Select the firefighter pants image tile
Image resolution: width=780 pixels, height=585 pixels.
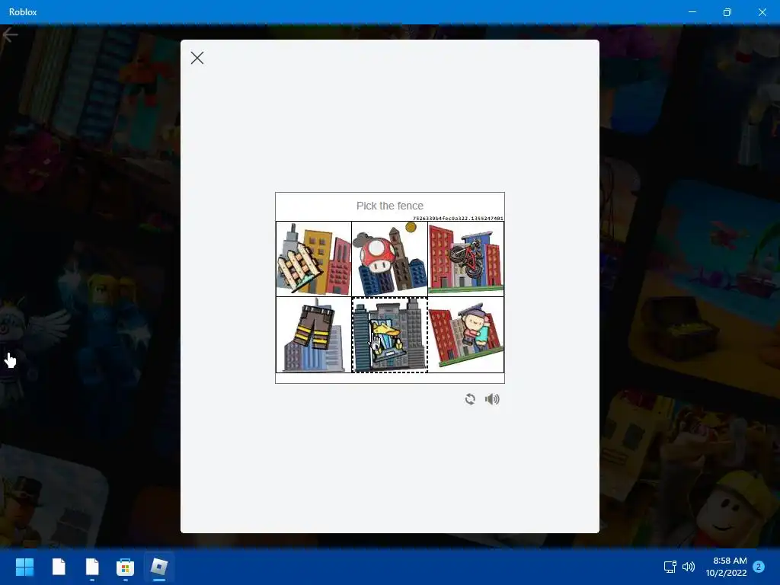point(314,335)
